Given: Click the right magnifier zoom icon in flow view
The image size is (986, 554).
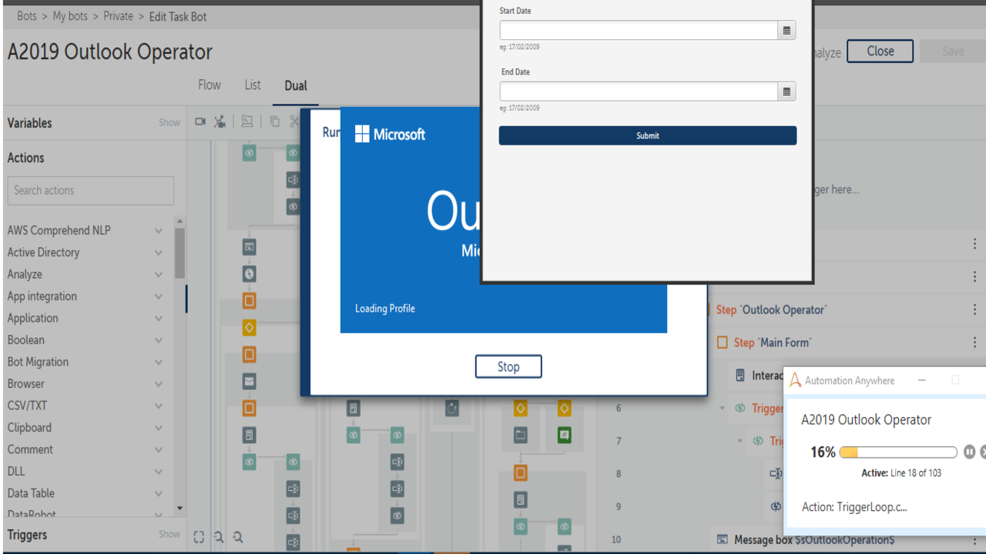Looking at the screenshot, I should pos(238,537).
